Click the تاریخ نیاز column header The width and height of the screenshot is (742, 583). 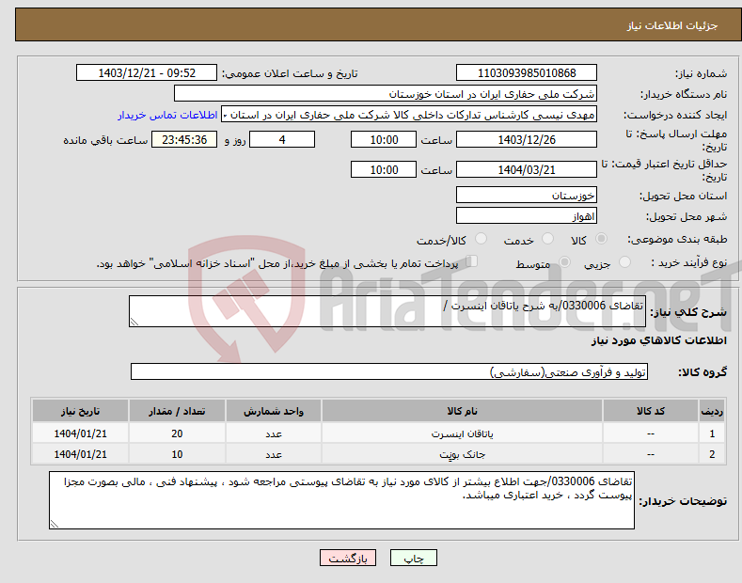click(x=81, y=411)
